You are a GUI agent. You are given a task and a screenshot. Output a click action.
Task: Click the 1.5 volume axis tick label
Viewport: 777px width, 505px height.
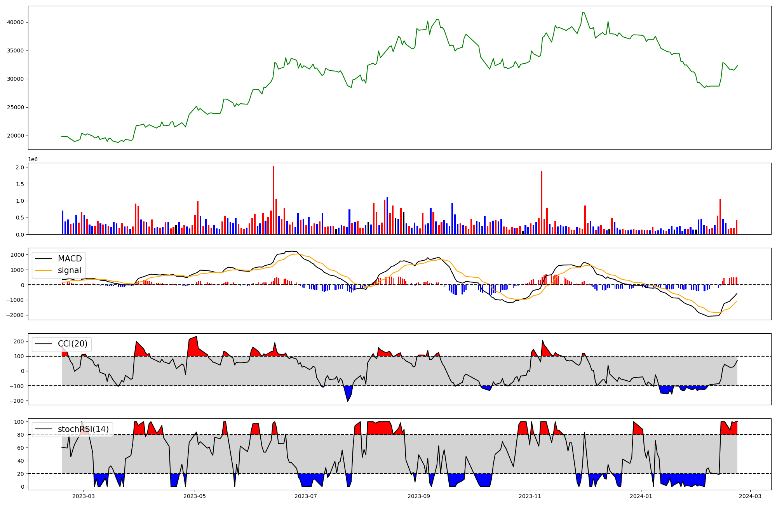[x=20, y=184]
